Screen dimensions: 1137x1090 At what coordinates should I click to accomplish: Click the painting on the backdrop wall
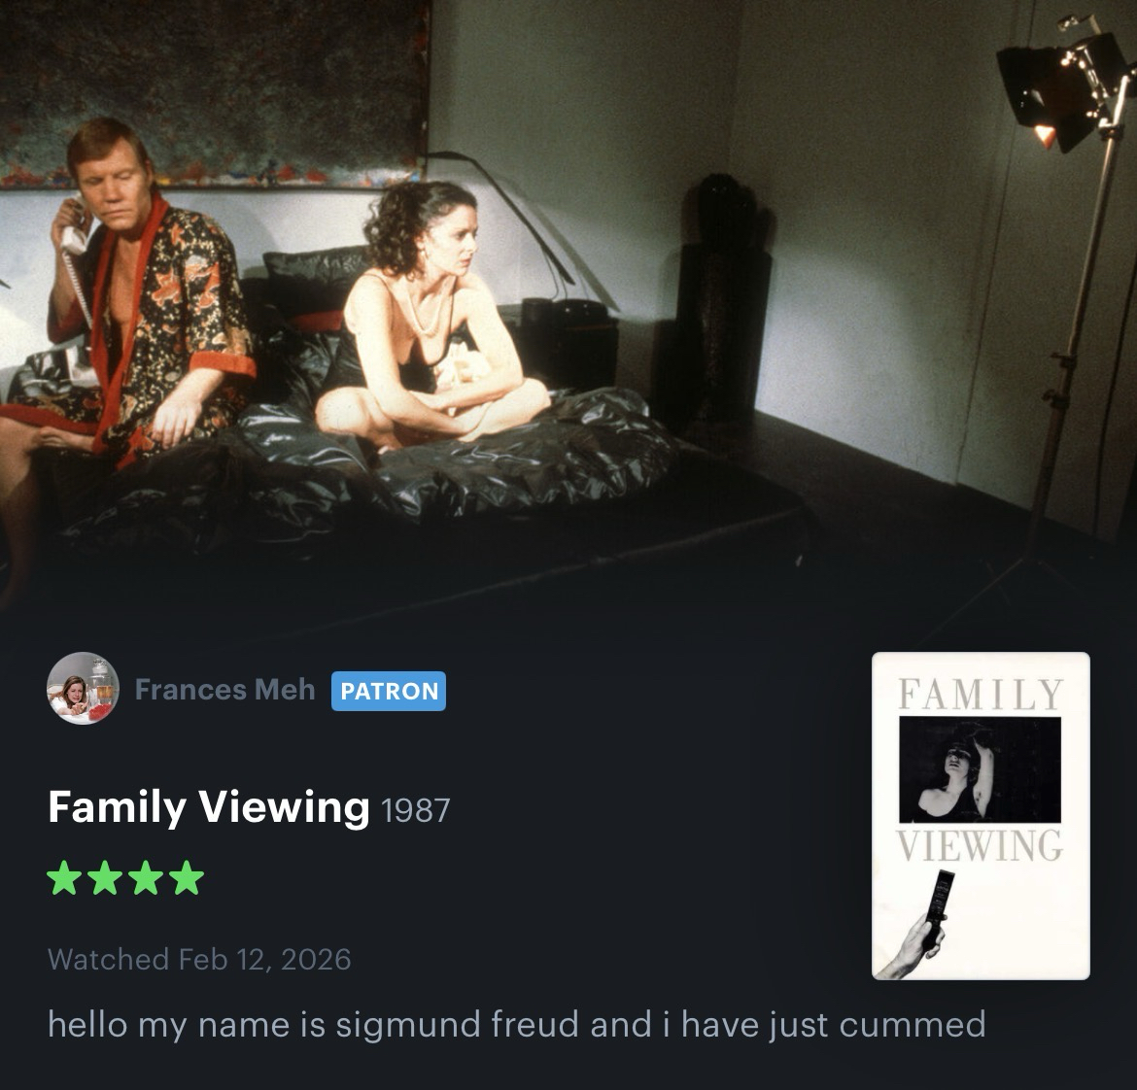(x=215, y=92)
